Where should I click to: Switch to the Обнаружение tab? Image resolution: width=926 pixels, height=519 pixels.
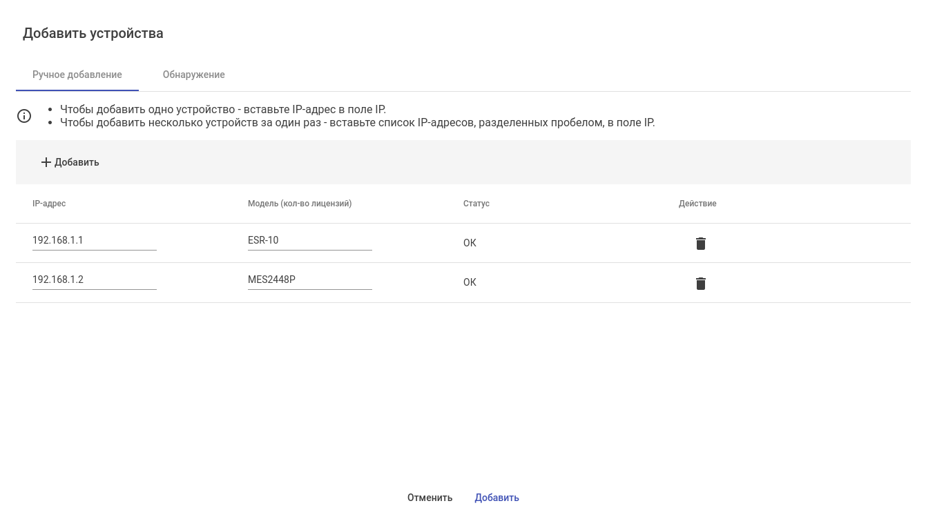pyautogui.click(x=193, y=75)
